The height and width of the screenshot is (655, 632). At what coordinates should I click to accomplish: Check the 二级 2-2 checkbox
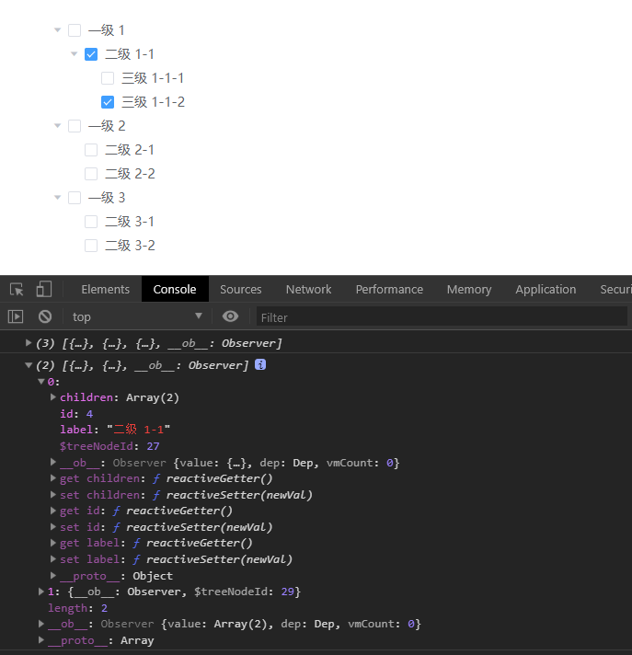(91, 174)
